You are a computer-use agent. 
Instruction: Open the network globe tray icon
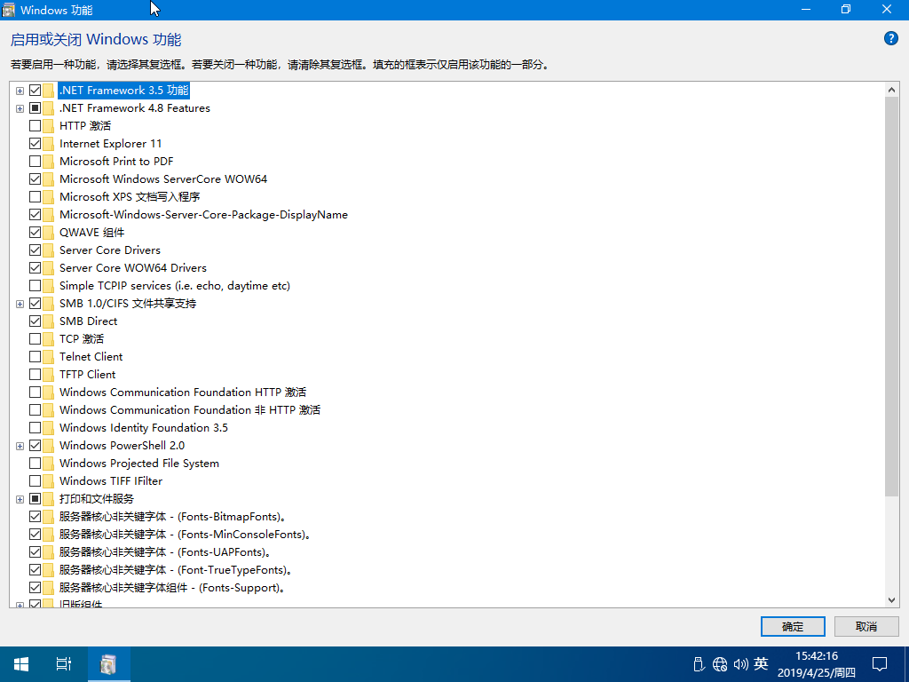(719, 664)
